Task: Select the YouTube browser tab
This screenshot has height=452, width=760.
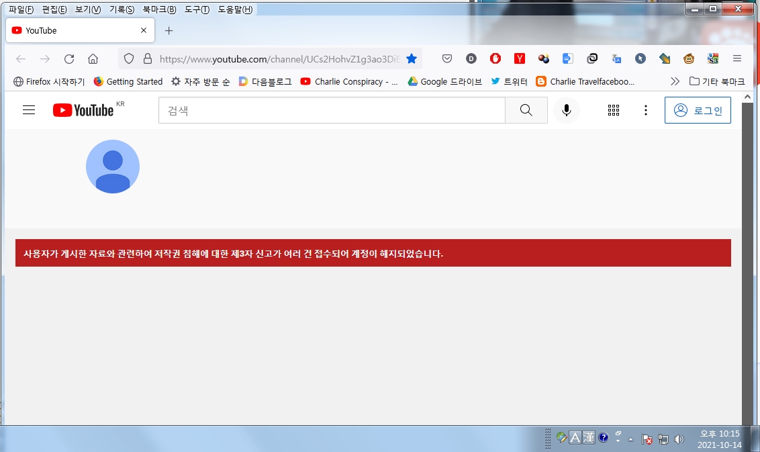Action: coord(80,30)
